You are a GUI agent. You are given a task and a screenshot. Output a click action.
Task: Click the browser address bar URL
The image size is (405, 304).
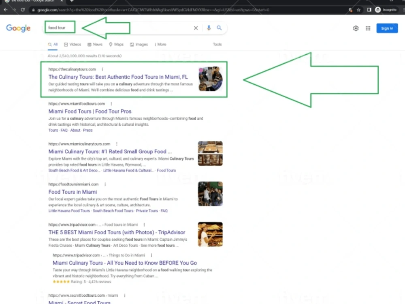pyautogui.click(x=153, y=10)
